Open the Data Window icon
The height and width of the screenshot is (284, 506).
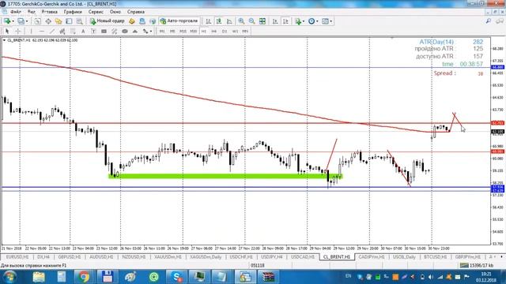click(48, 21)
